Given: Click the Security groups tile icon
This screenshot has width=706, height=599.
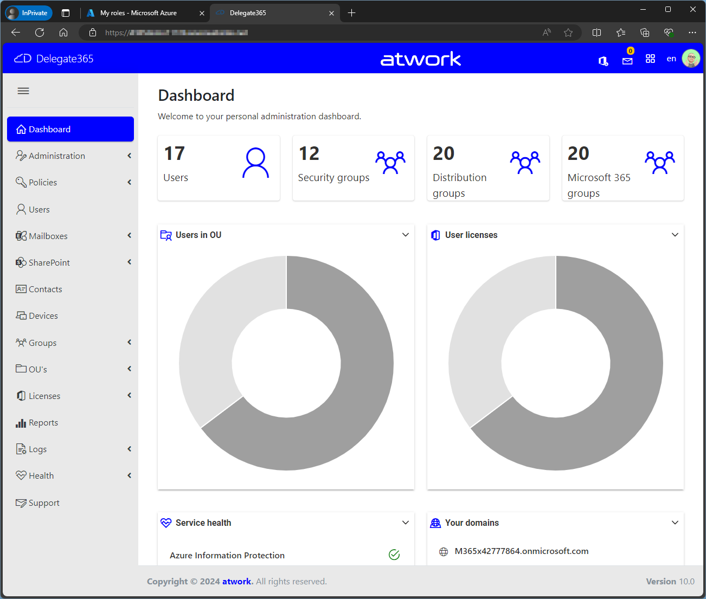Looking at the screenshot, I should pyautogui.click(x=390, y=163).
